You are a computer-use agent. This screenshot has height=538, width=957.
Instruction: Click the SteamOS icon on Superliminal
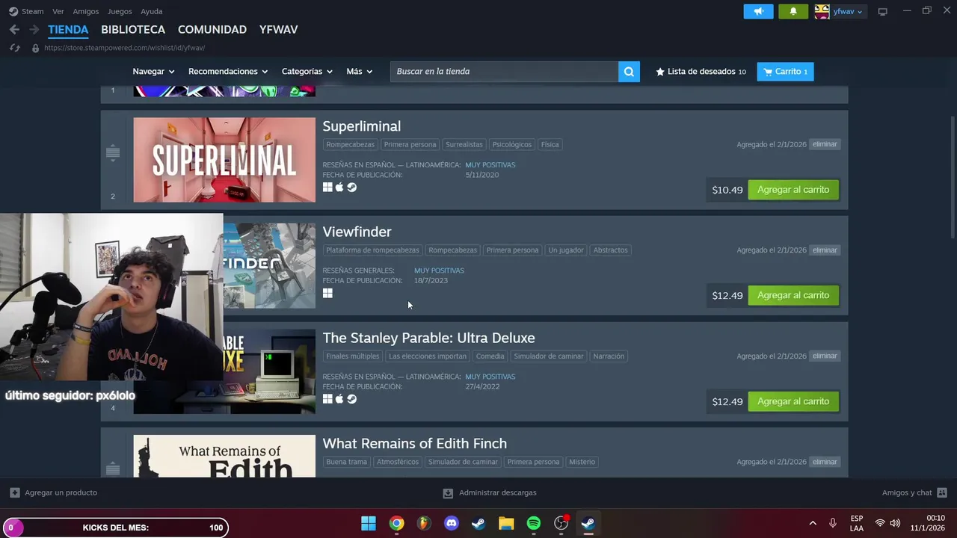[352, 188]
